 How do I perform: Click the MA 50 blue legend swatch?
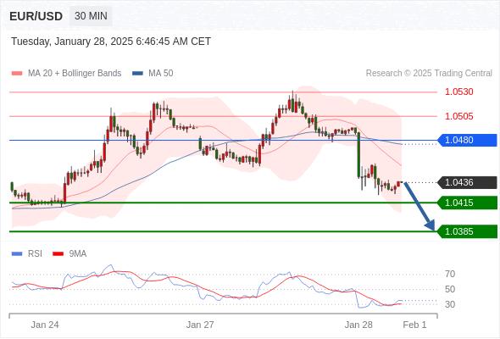pyautogui.click(x=137, y=74)
